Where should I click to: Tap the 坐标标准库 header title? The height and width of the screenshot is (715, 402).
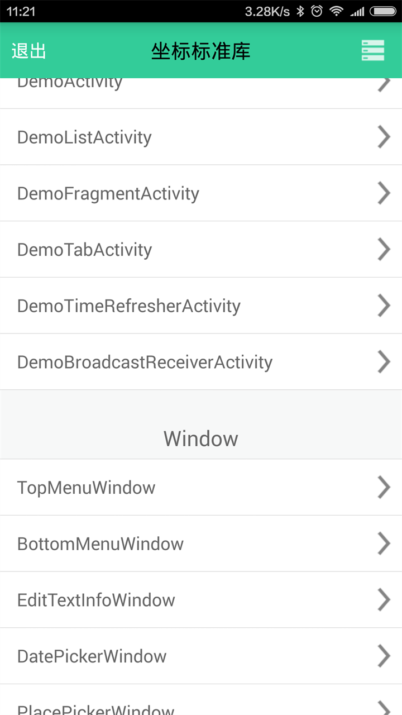[x=200, y=51]
